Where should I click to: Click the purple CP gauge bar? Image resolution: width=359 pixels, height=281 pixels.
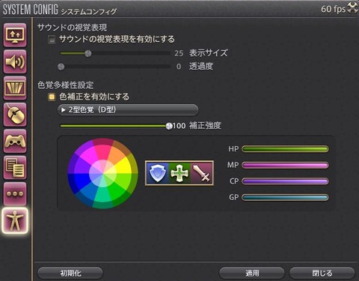tap(285, 181)
